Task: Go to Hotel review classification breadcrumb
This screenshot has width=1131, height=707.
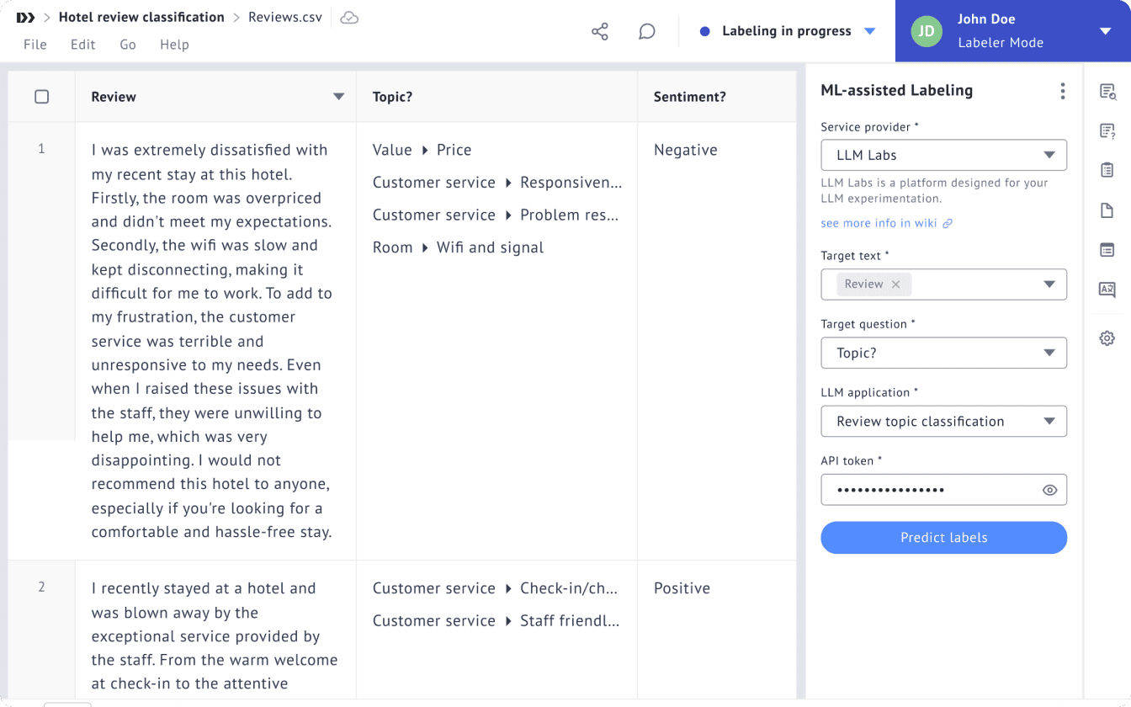Action: [141, 18]
